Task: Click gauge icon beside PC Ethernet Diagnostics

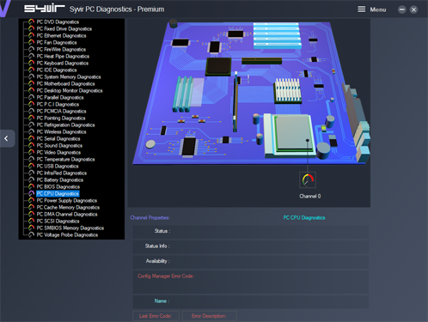Action: [x=31, y=35]
